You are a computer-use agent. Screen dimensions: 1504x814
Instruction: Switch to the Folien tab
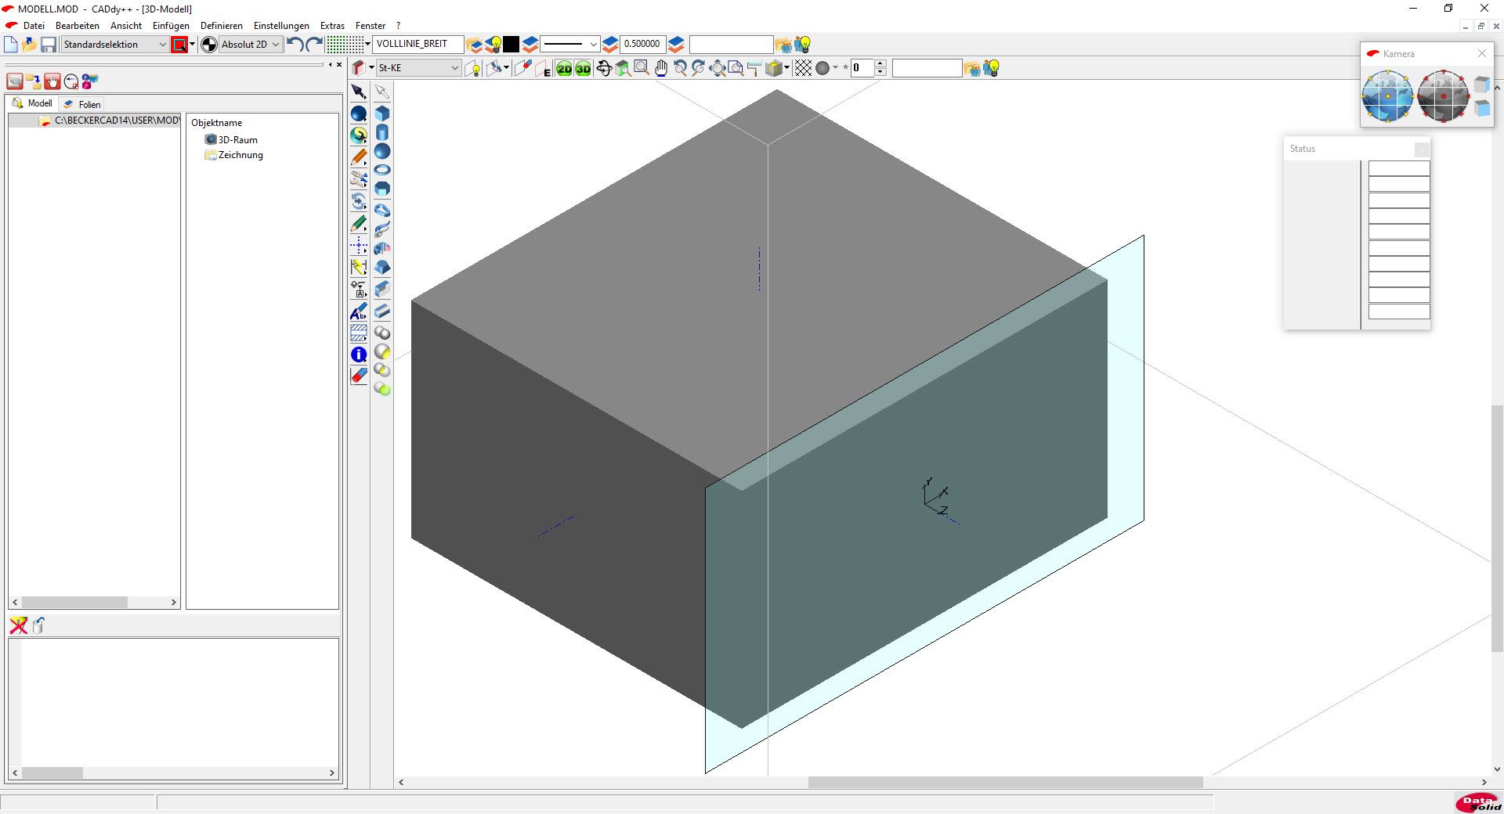coord(82,104)
